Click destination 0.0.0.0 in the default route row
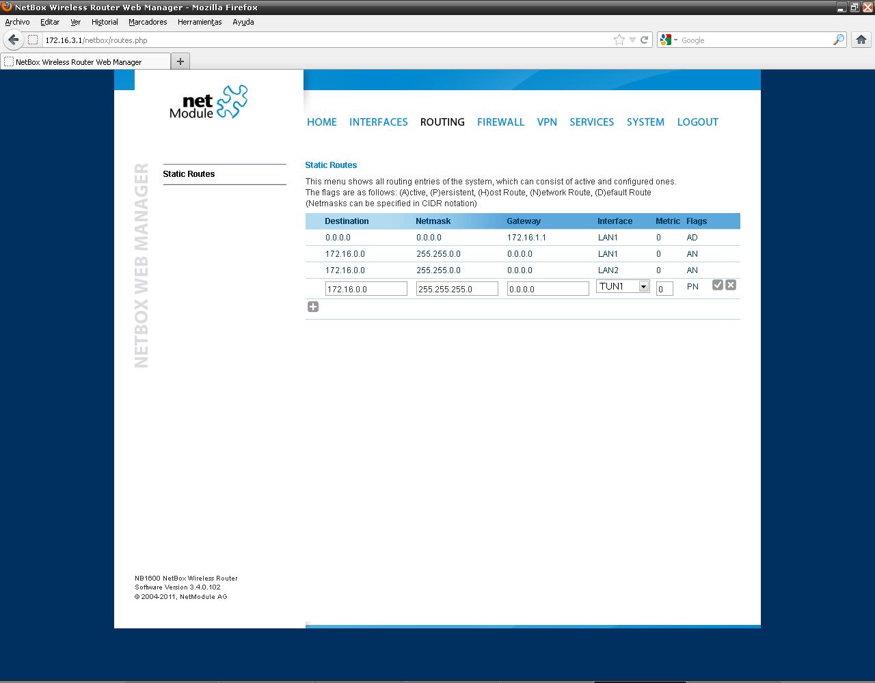Screen dimensions: 875x683 coord(338,238)
